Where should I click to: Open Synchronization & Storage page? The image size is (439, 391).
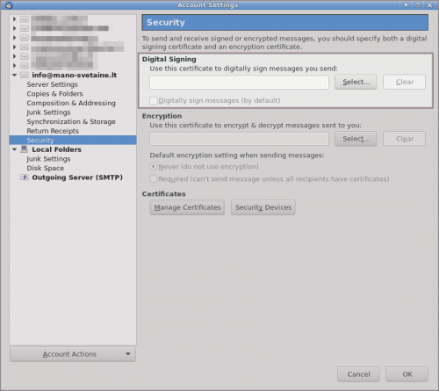coord(71,121)
